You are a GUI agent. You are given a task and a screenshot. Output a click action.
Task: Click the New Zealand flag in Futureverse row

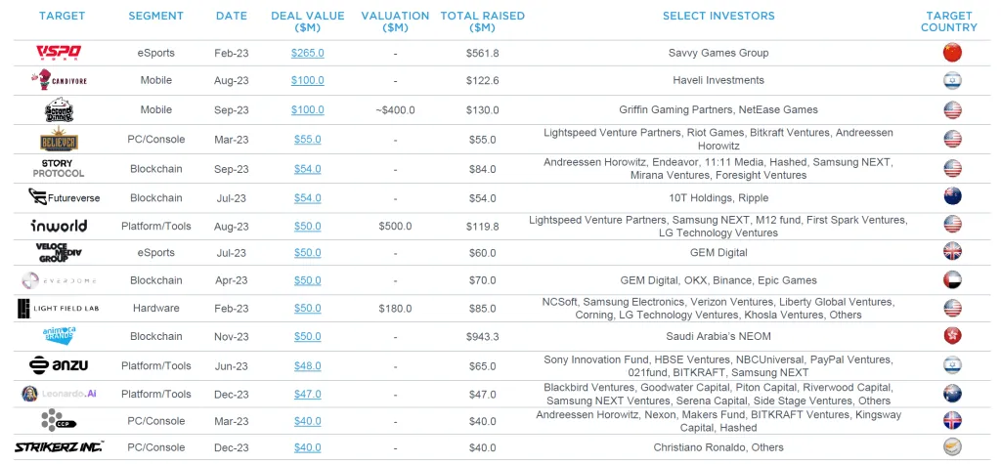[952, 197]
